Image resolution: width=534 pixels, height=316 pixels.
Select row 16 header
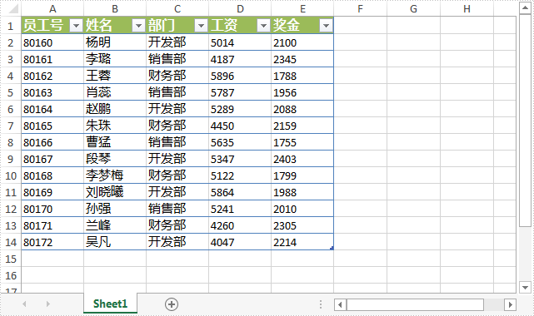pyautogui.click(x=11, y=275)
